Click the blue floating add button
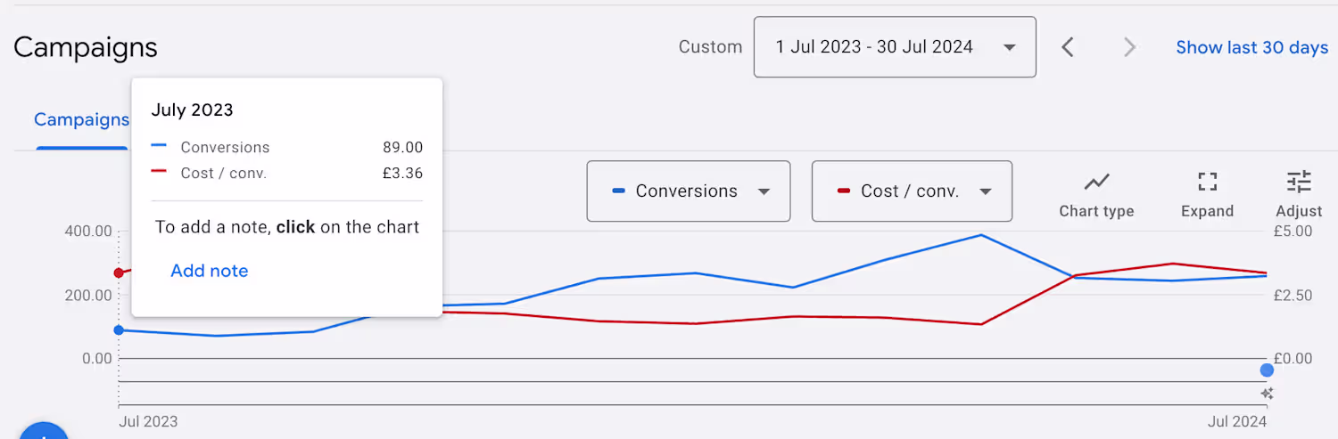Image resolution: width=1338 pixels, height=439 pixels. 43,432
